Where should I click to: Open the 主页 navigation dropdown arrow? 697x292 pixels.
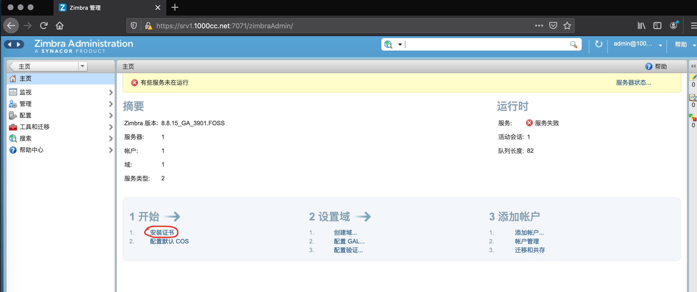pos(82,66)
